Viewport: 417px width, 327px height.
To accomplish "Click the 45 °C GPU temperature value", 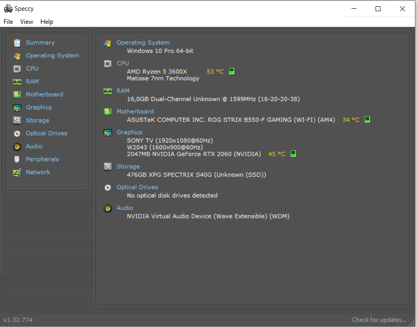I will pos(277,154).
